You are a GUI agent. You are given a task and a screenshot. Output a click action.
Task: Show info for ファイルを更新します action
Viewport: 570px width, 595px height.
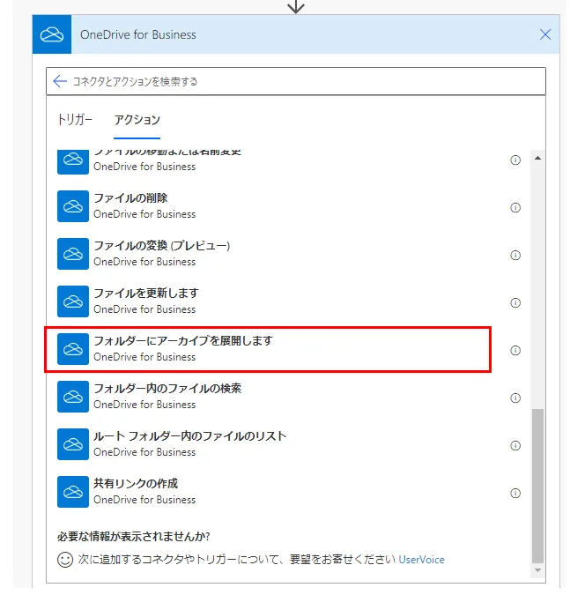tap(515, 303)
